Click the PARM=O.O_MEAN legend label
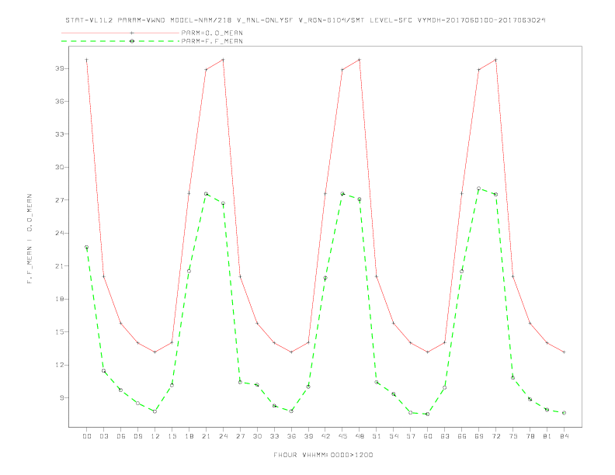The width and height of the screenshot is (615, 475). pyautogui.click(x=212, y=33)
